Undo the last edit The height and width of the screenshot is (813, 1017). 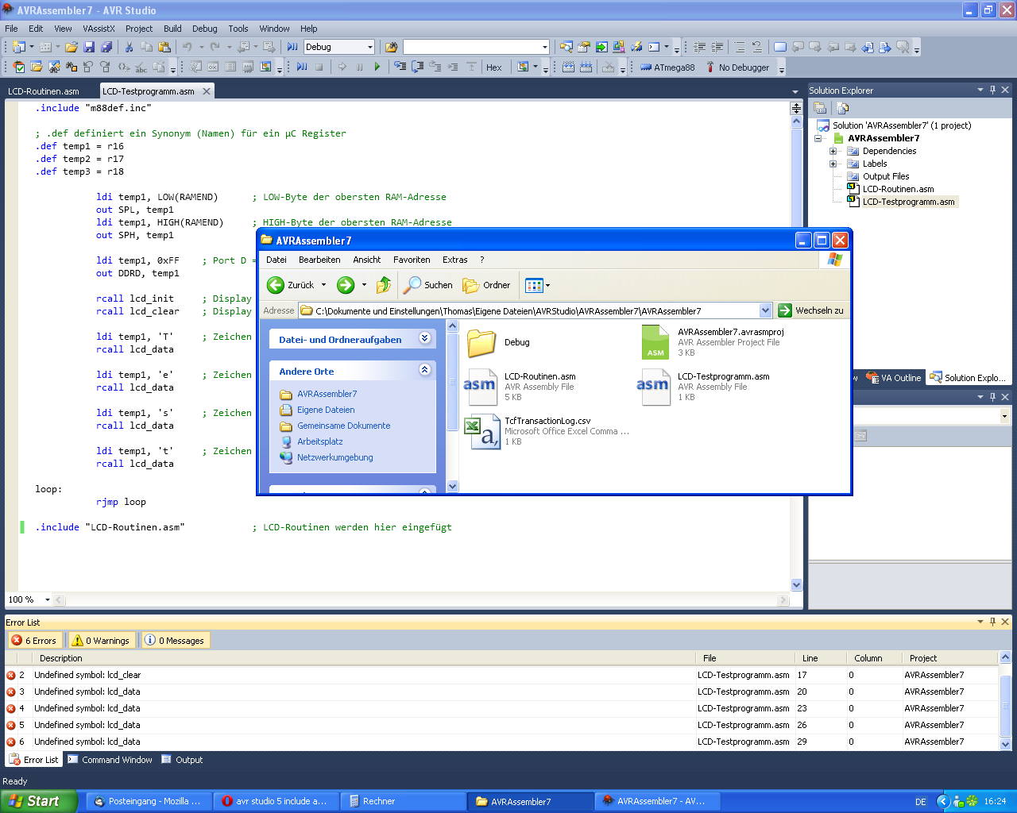click(188, 46)
